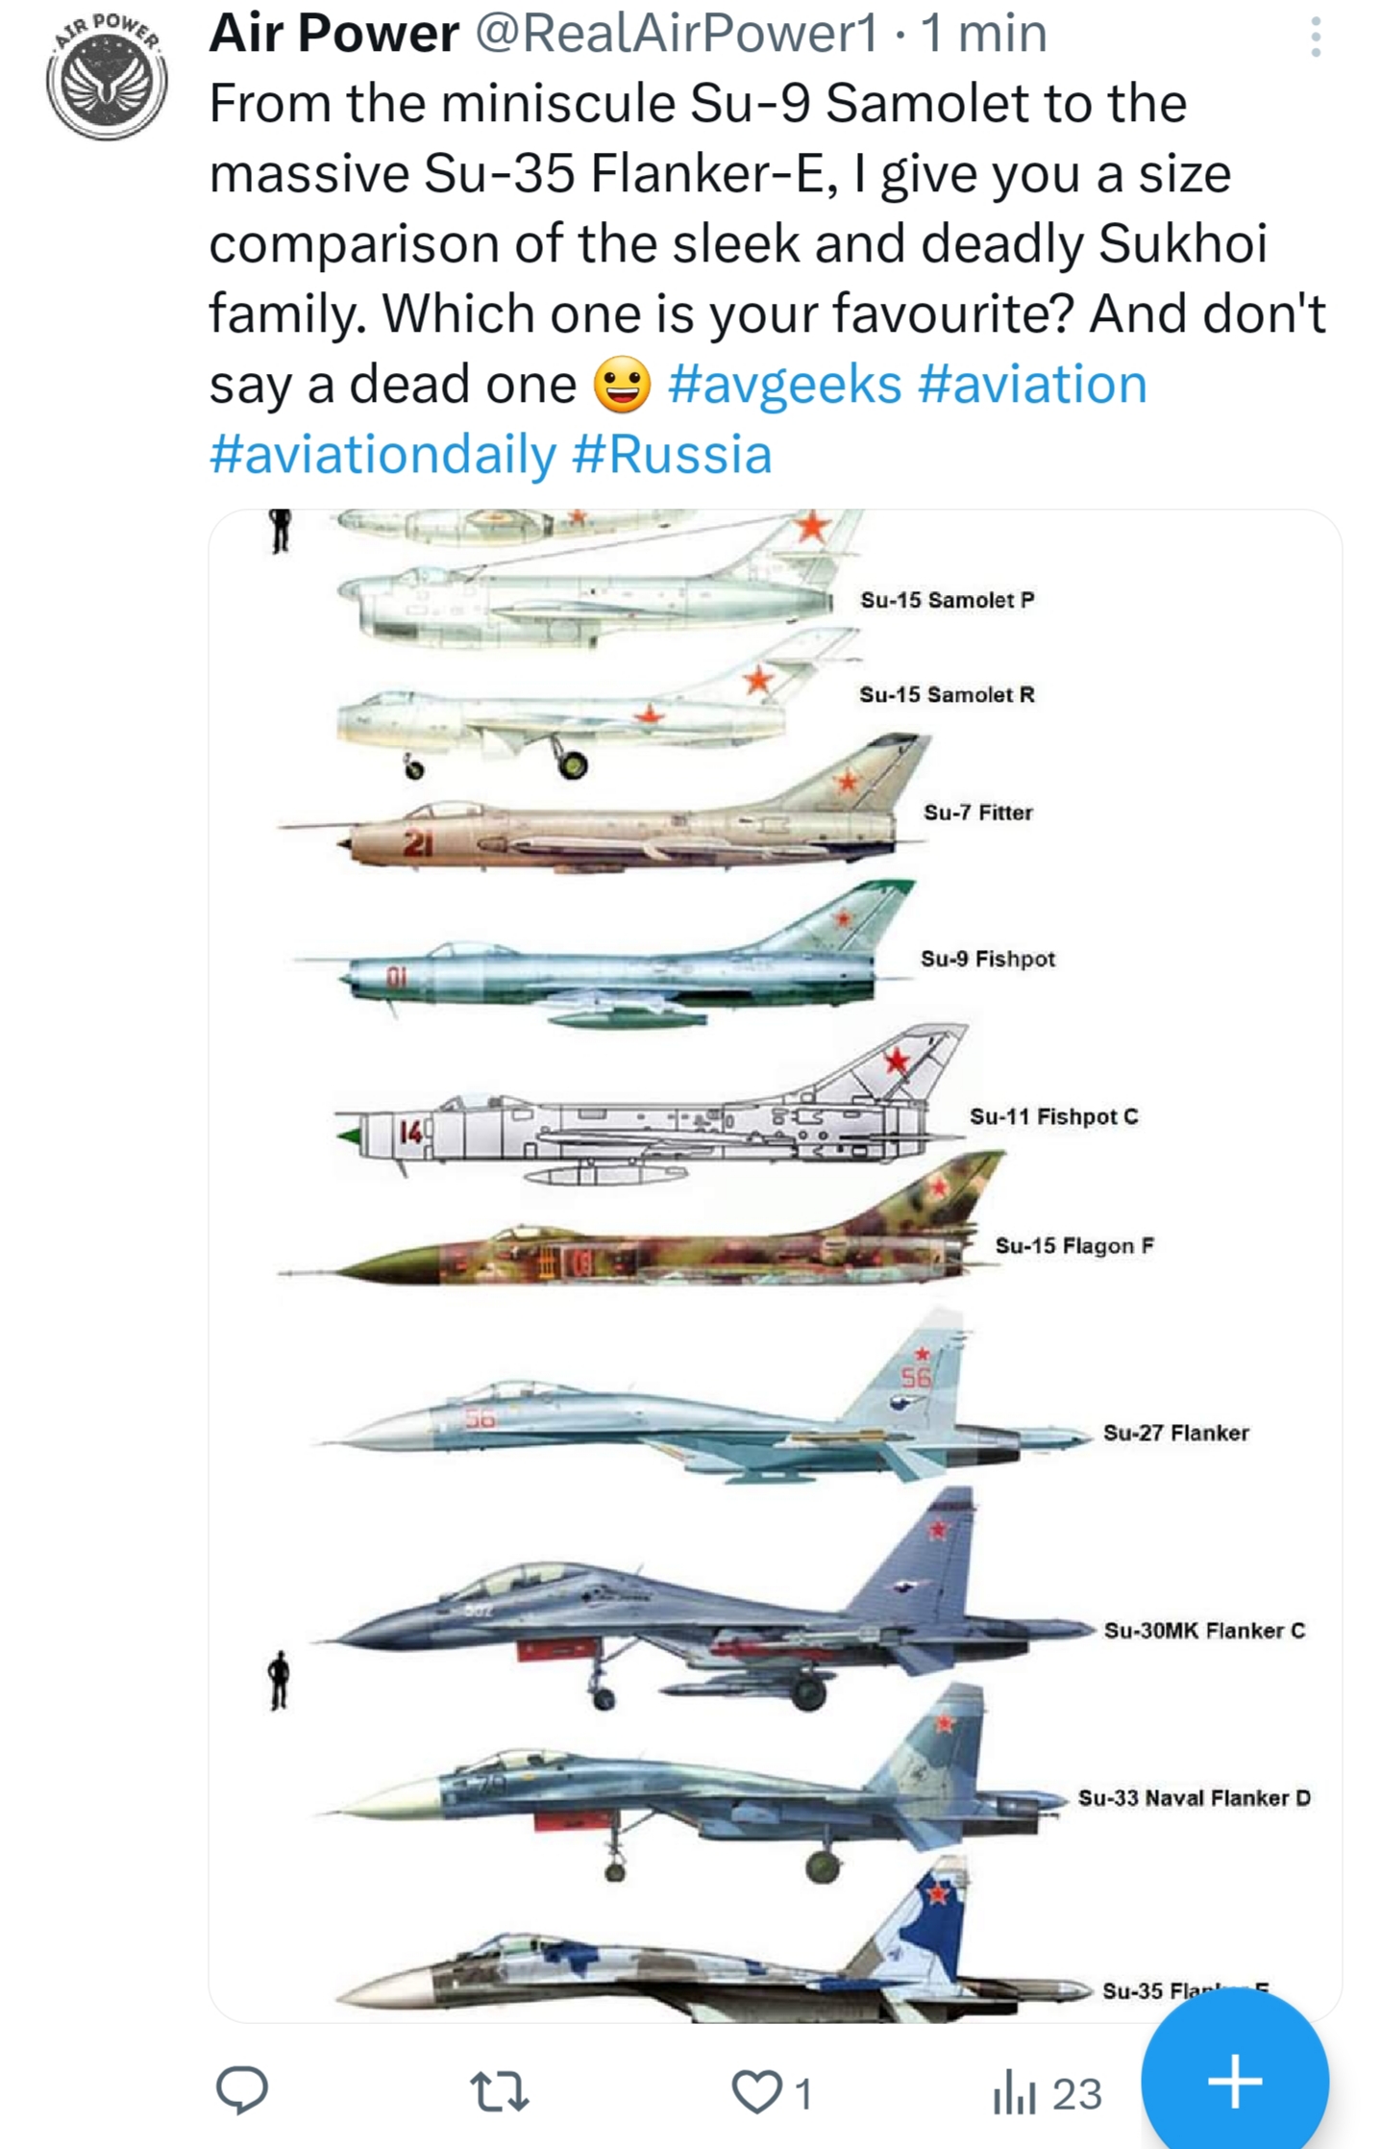Open the tweet's three-dot more options menu
The height and width of the screenshot is (2149, 1381).
(x=1315, y=38)
